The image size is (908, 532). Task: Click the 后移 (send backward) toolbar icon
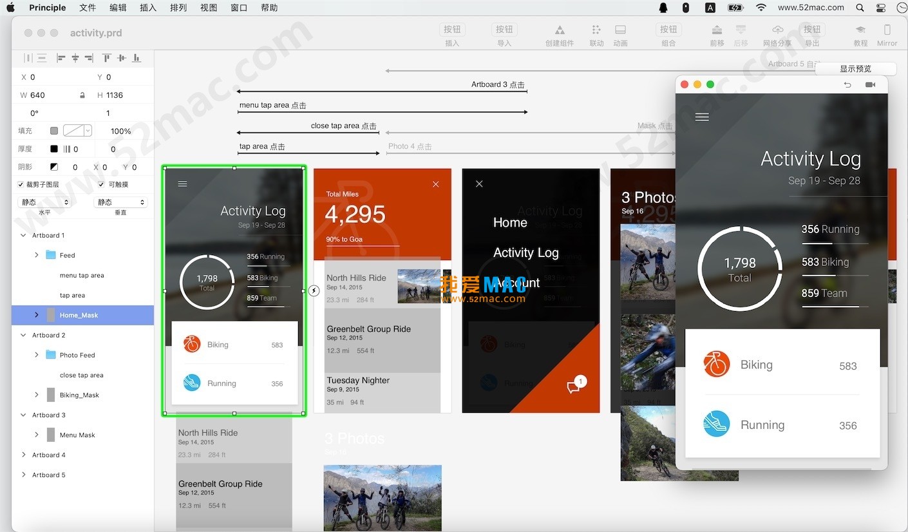(x=741, y=30)
